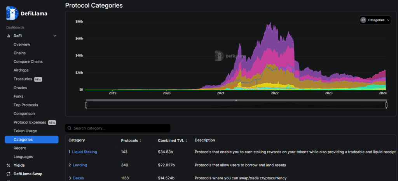
Task: Sort by Protocols column arrows
Action: click(140, 140)
